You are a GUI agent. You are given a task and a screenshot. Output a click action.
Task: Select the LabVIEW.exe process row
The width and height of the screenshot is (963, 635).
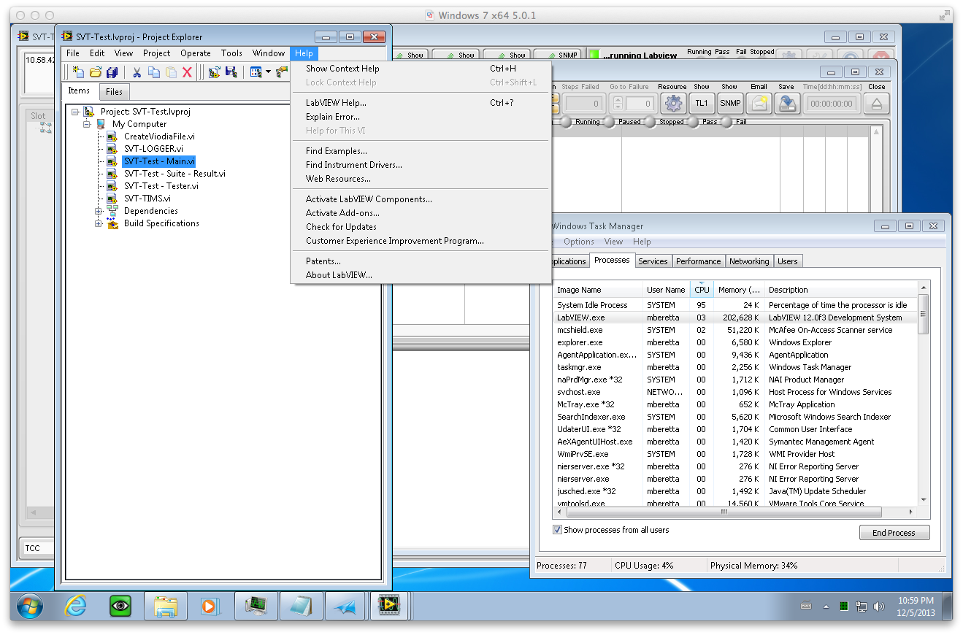[x=735, y=317]
